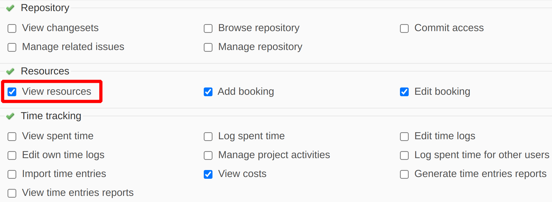The height and width of the screenshot is (202, 552).
Task: Check the Import time entries box
Action: 12,174
